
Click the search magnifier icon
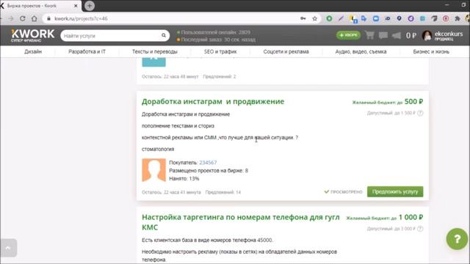point(164,35)
